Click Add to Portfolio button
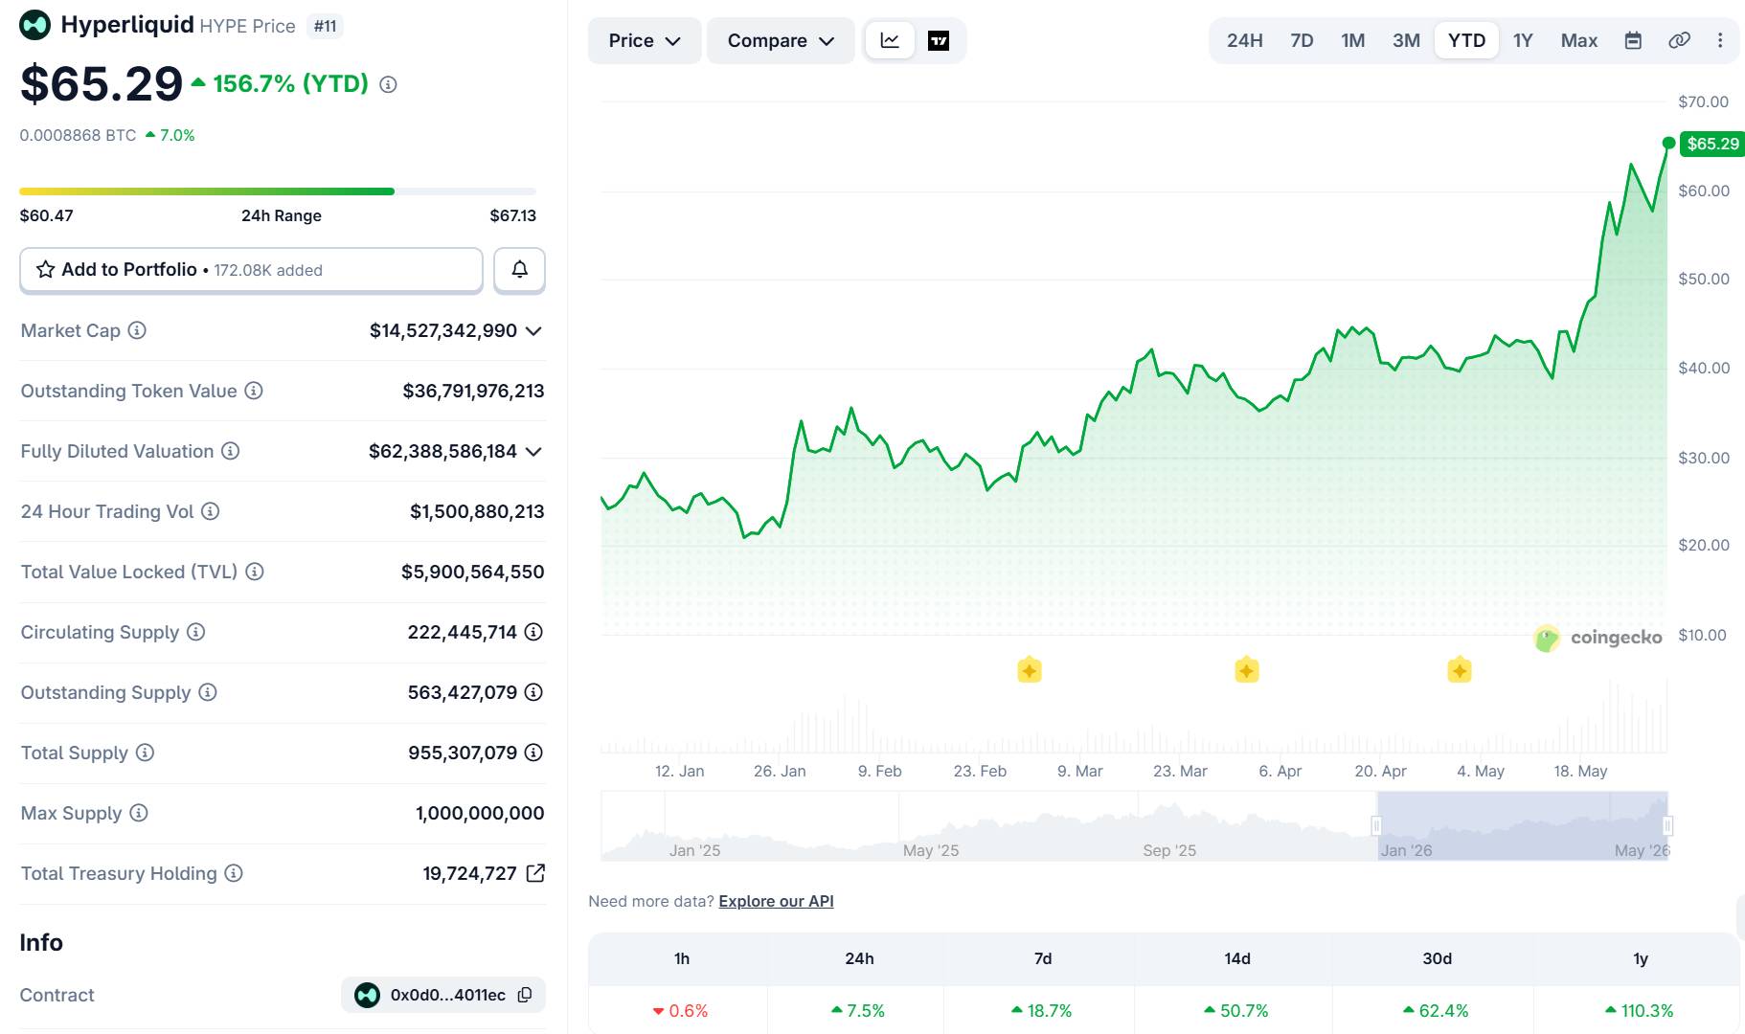Screen dimensions: 1745x1034 (x=251, y=270)
